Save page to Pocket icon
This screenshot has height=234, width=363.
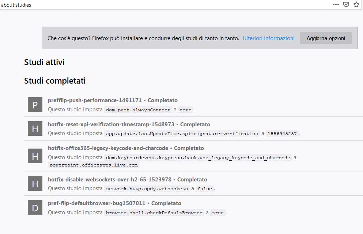pyautogui.click(x=346, y=4)
